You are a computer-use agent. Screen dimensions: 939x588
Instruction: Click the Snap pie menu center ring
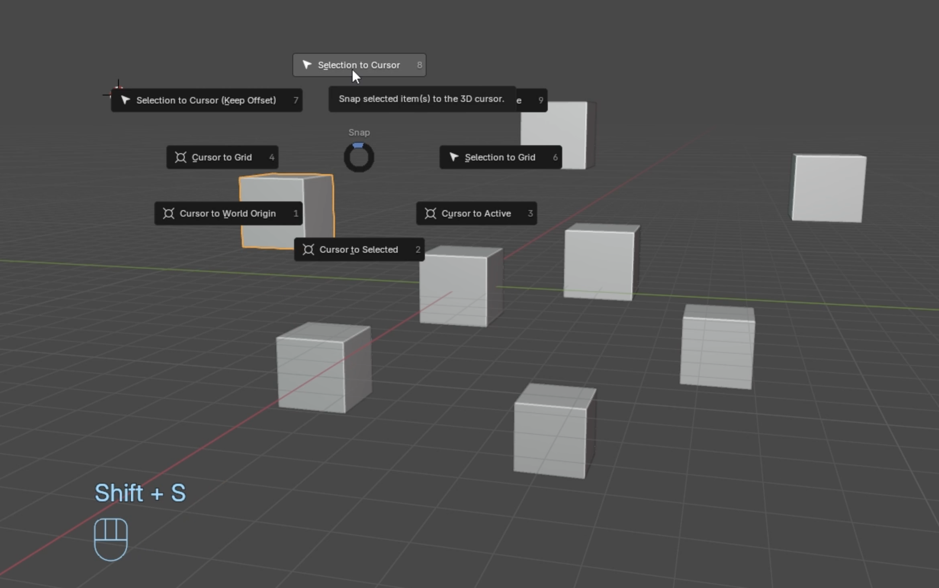[359, 157]
